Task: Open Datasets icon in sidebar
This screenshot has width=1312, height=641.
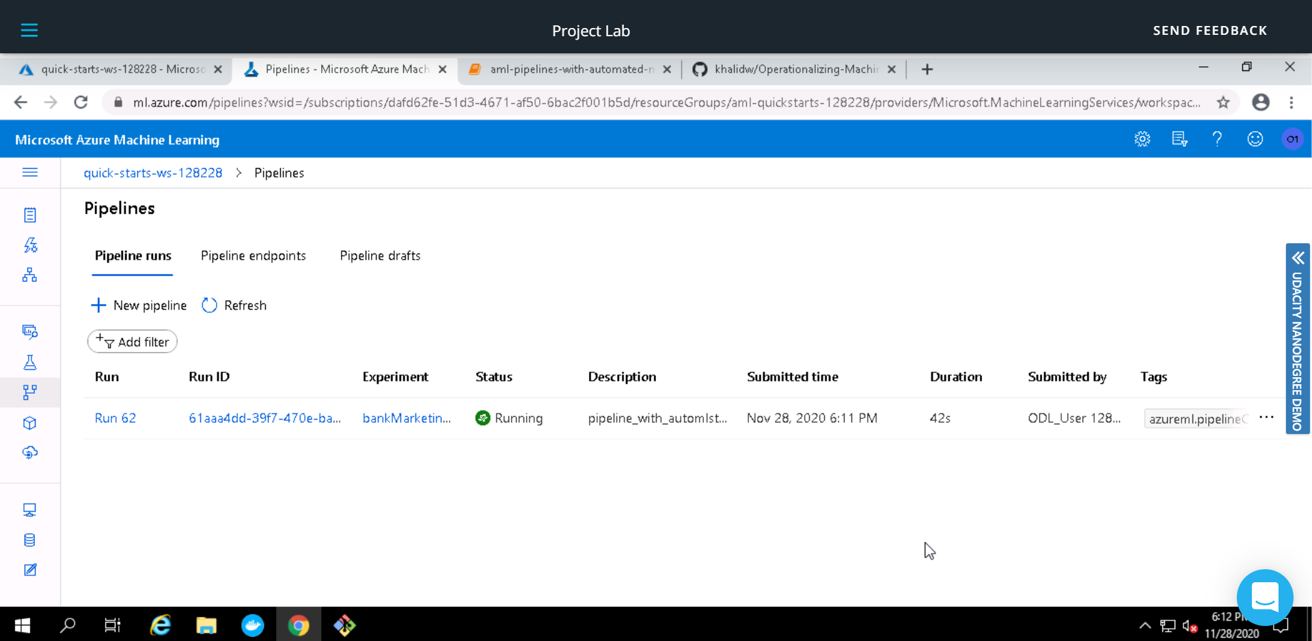Action: 30,332
